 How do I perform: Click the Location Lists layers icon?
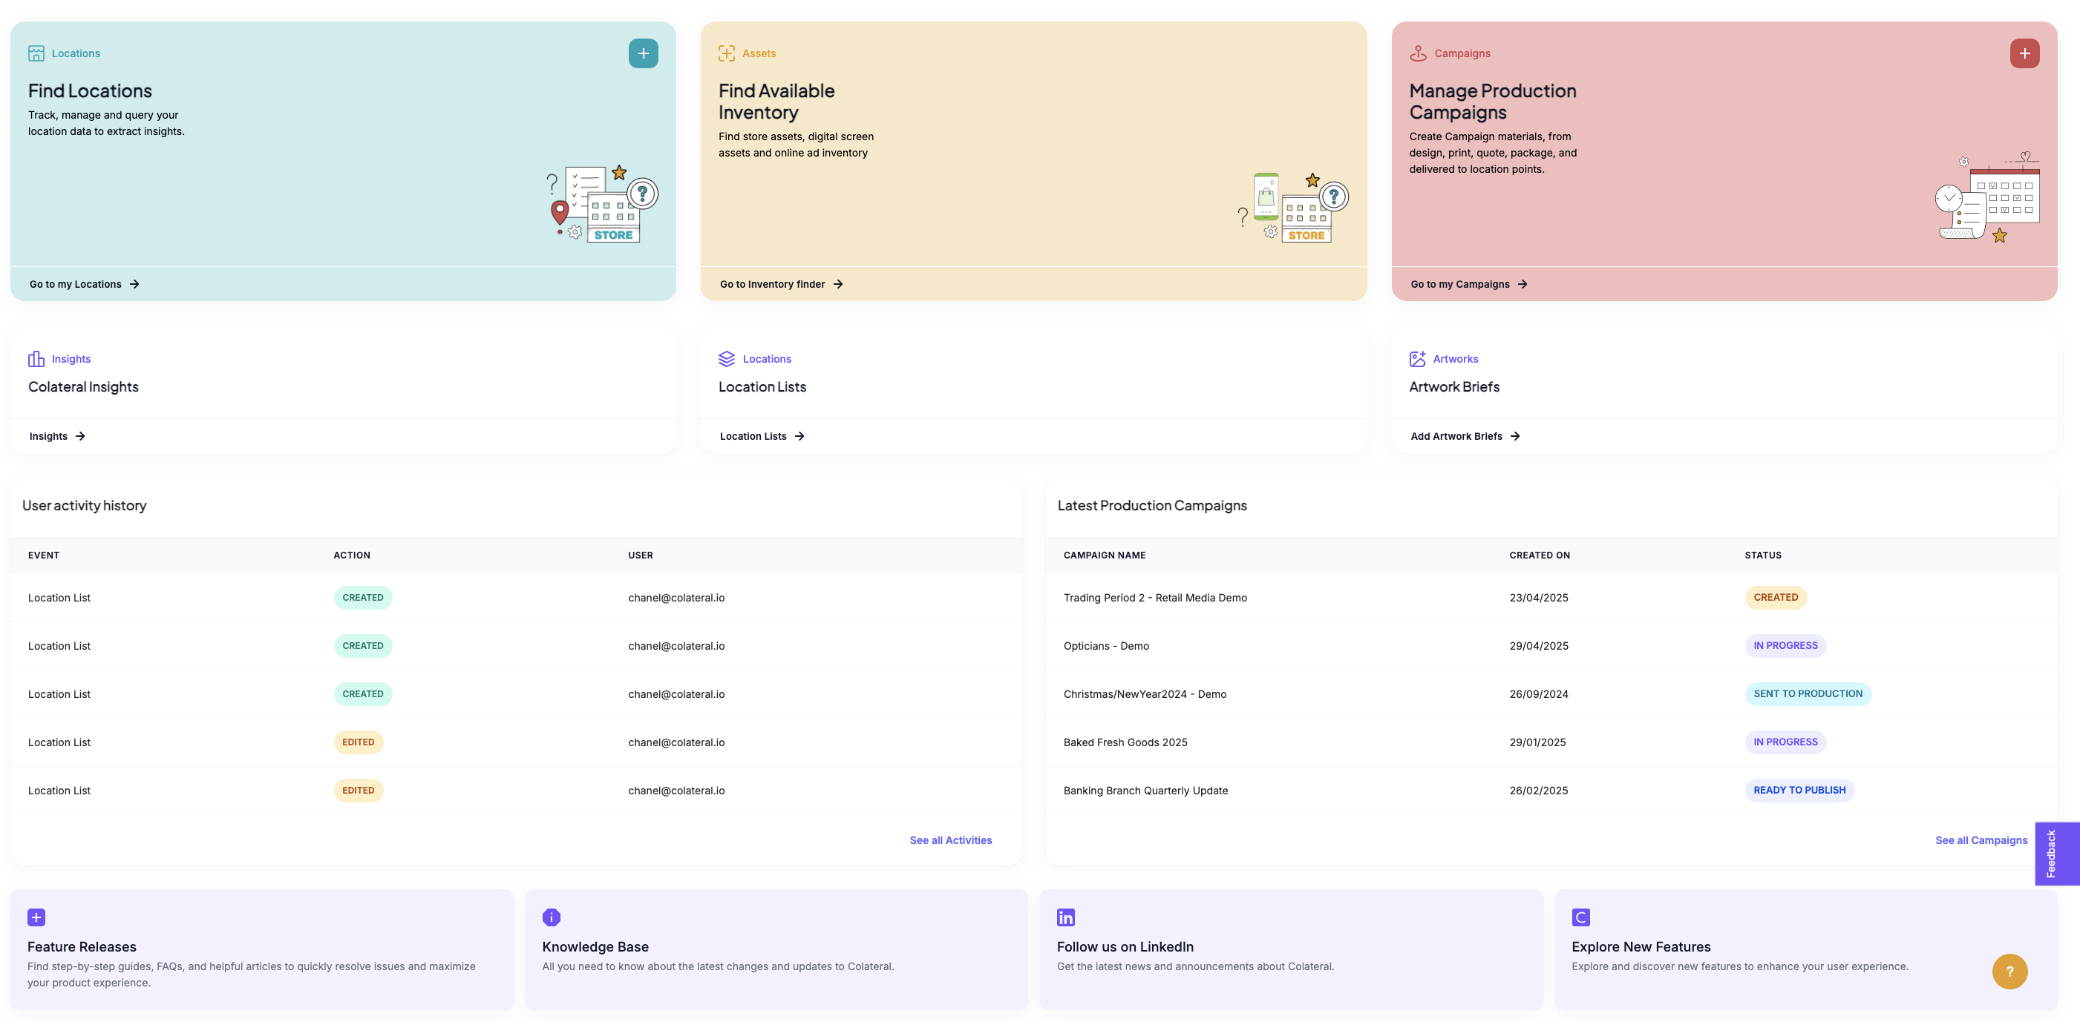[x=727, y=359]
